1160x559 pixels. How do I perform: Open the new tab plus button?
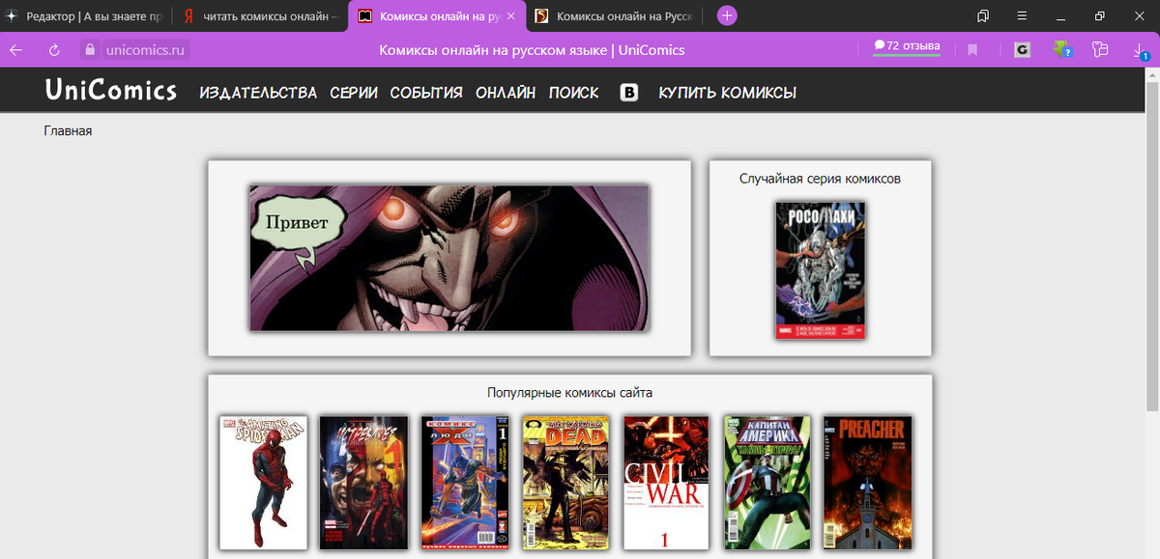[x=727, y=15]
